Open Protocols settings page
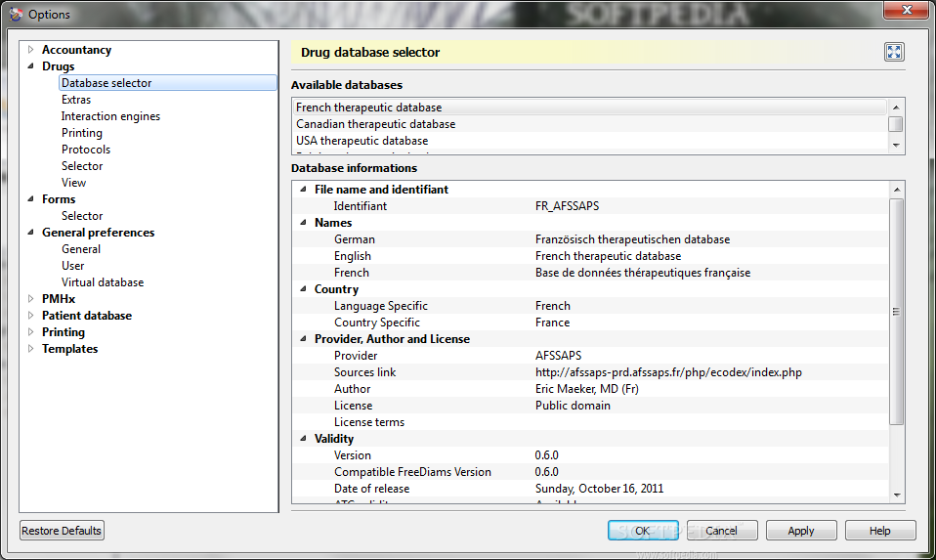 pyautogui.click(x=86, y=150)
